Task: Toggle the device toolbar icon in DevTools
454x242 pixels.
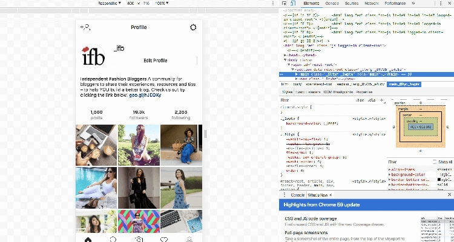Action: [x=293, y=4]
